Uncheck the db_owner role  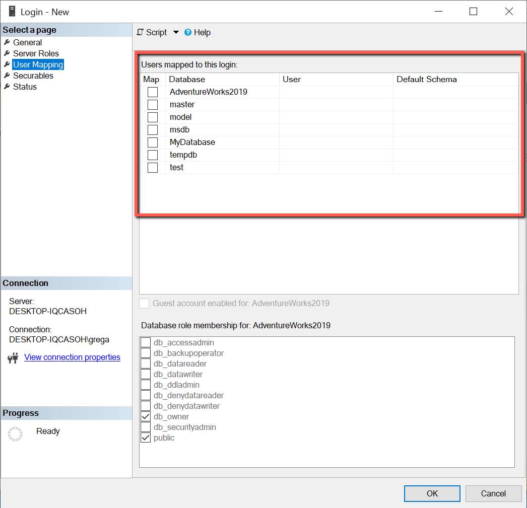click(146, 417)
